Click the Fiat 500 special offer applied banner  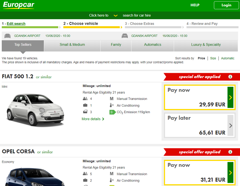[x=202, y=77]
